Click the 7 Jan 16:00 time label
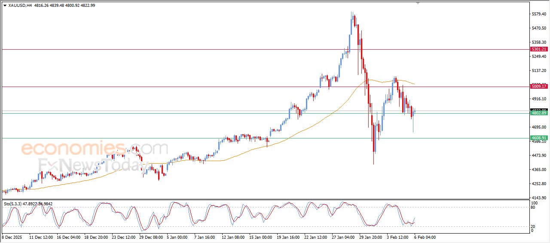 205,237
